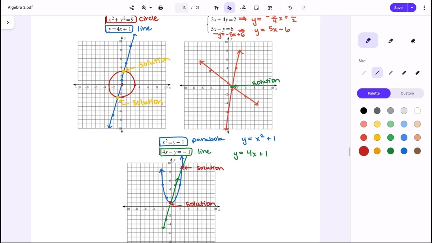
Task: Click the share icon in top toolbar
Action: 132,7
